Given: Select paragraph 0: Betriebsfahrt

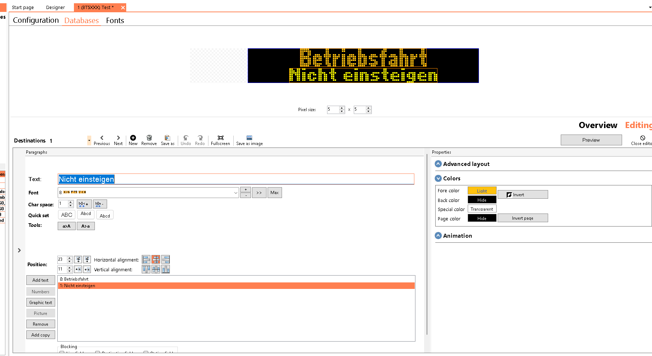Looking at the screenshot, I should (236, 279).
